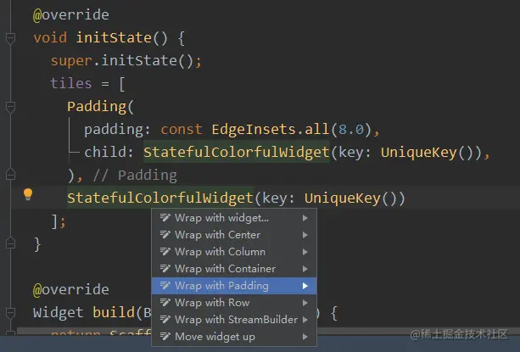Click UniqueKey() in the child: line

[x=431, y=152]
